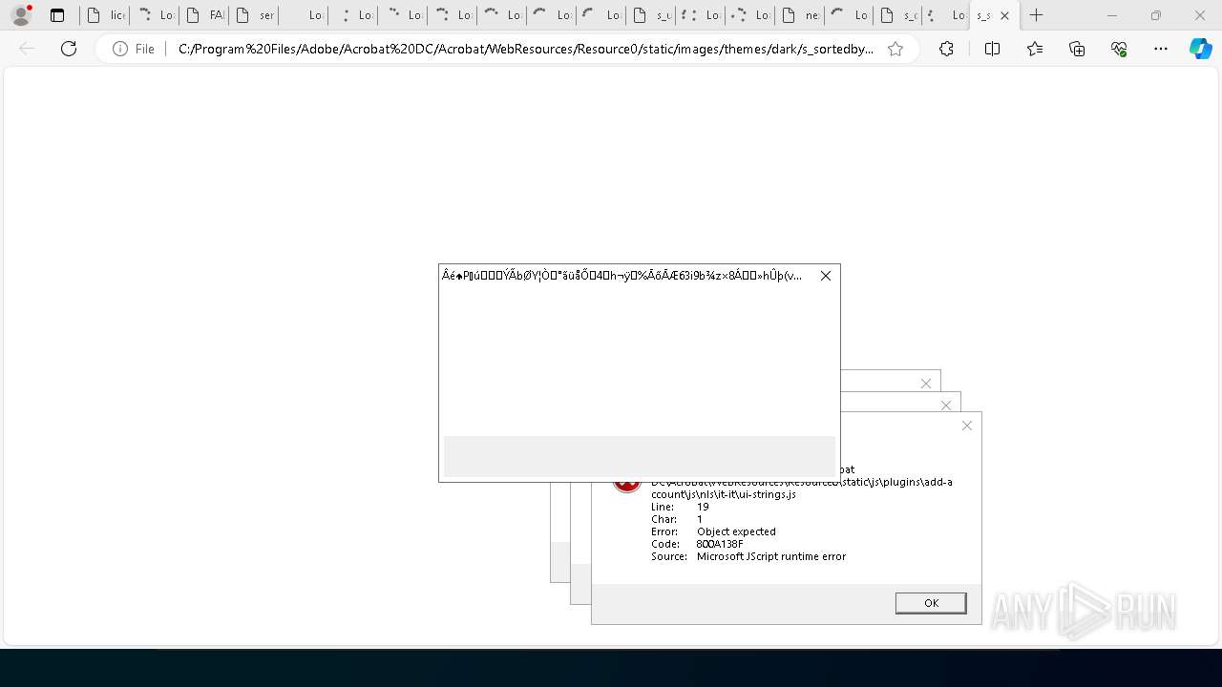Close the rearmost stacked error dialog

(926, 384)
